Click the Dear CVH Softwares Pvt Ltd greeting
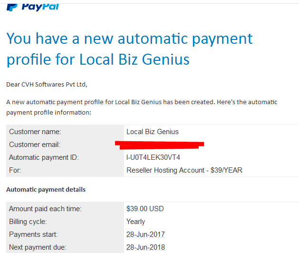 tap(47, 84)
